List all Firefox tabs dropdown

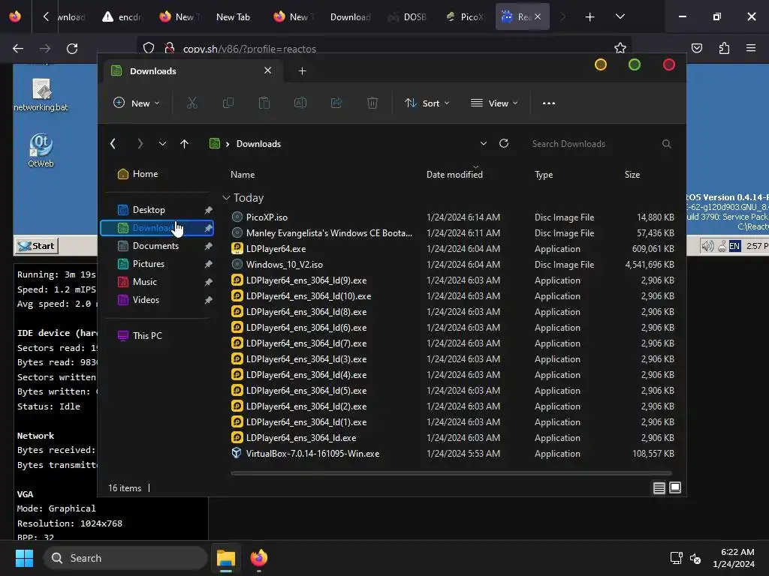(x=620, y=16)
